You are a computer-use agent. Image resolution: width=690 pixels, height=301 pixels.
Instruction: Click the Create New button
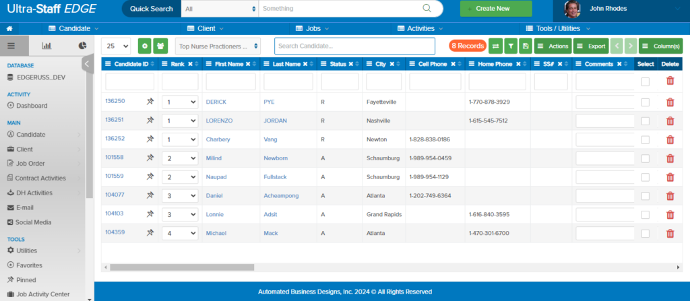pos(496,9)
